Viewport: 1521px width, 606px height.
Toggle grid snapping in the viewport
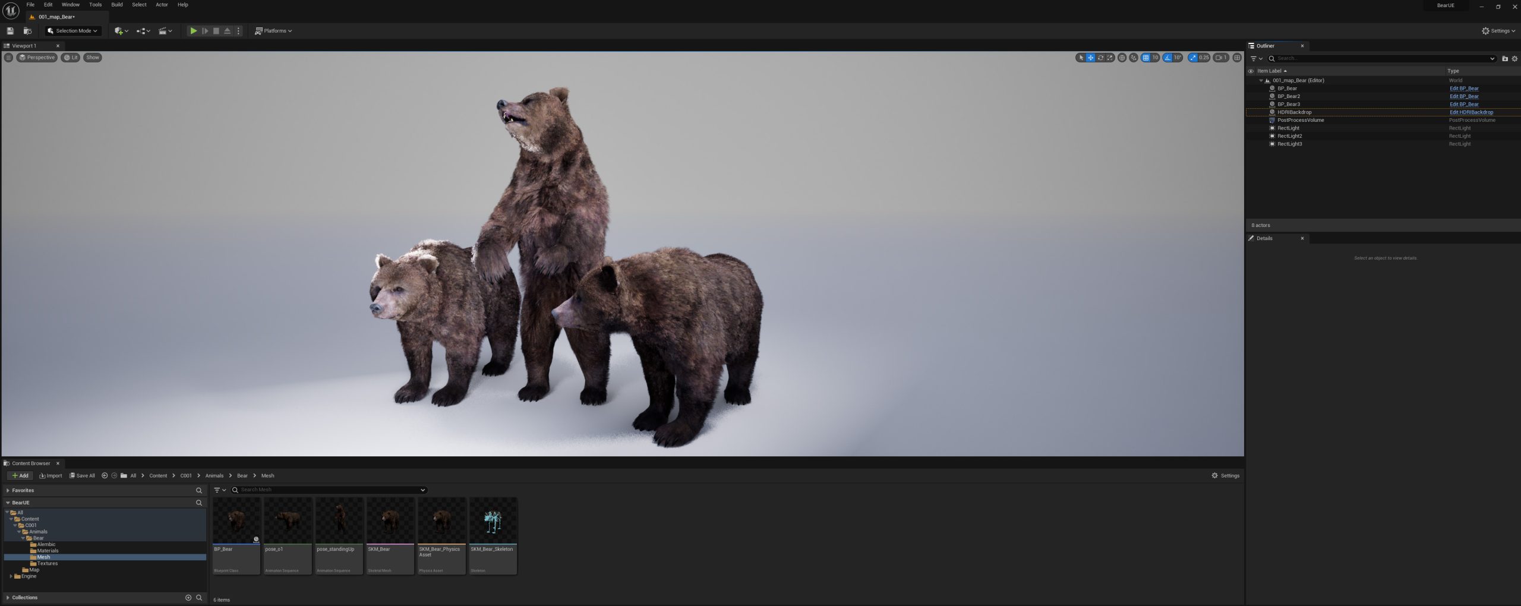[1146, 58]
